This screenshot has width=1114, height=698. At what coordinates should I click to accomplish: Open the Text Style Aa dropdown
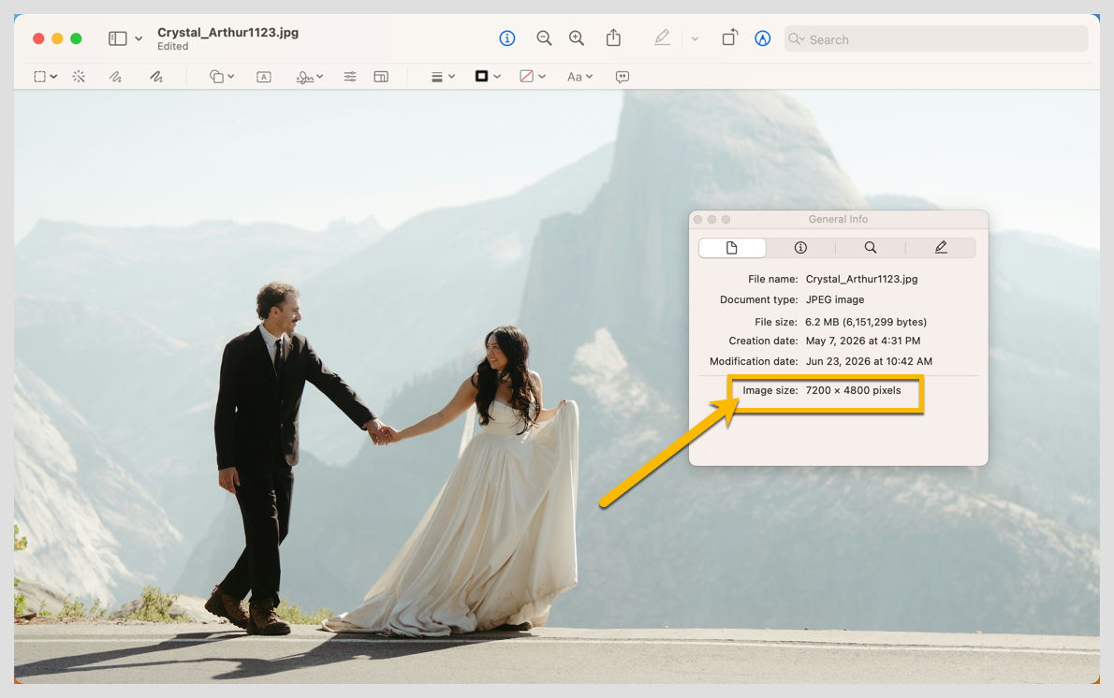[x=579, y=77]
